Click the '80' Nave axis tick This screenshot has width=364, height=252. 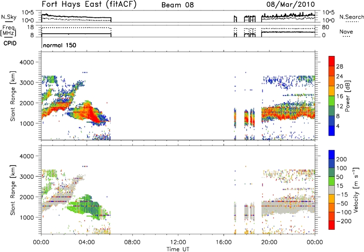pos(325,27)
